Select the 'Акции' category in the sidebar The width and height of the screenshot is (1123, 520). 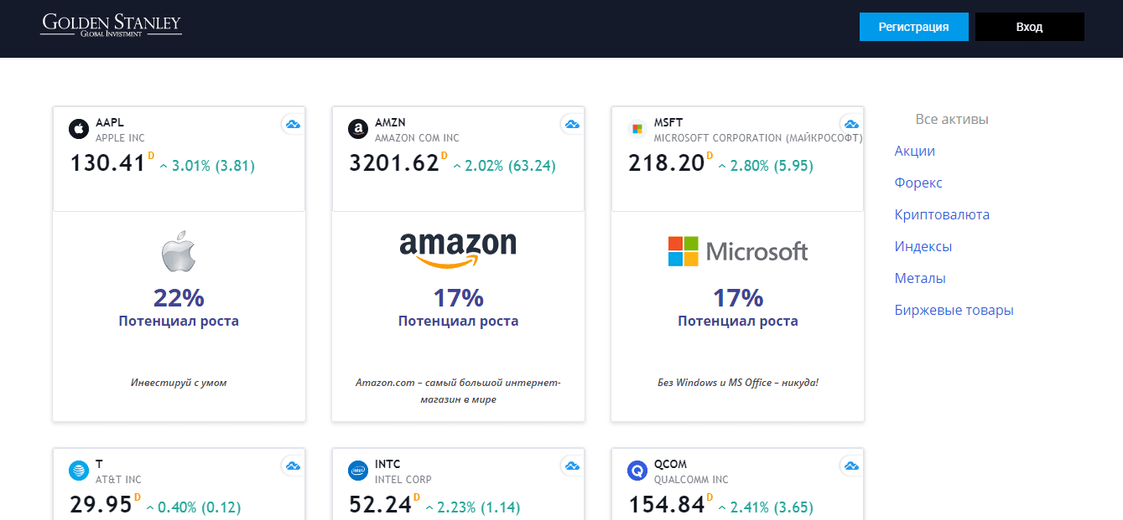click(913, 151)
